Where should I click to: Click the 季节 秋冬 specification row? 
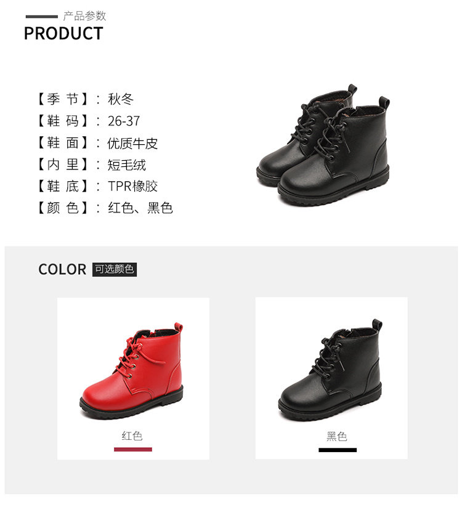(85, 99)
